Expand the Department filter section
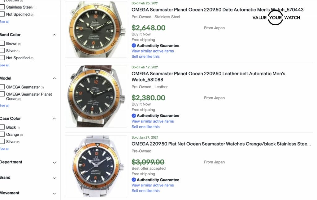317x200 pixels. (x=54, y=162)
